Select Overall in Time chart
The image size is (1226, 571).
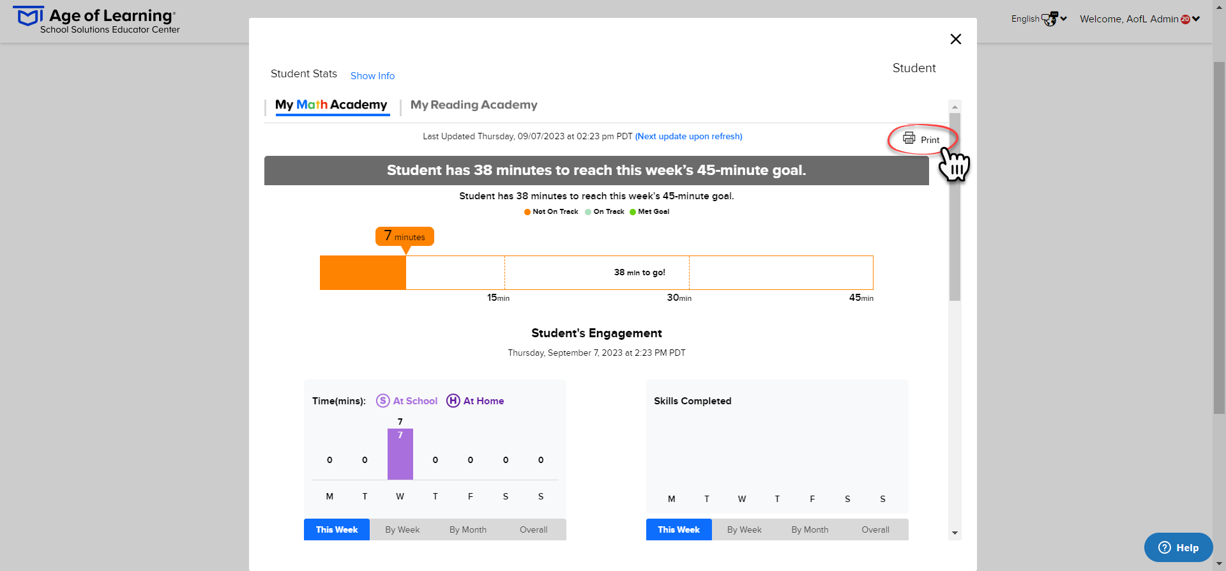point(533,529)
